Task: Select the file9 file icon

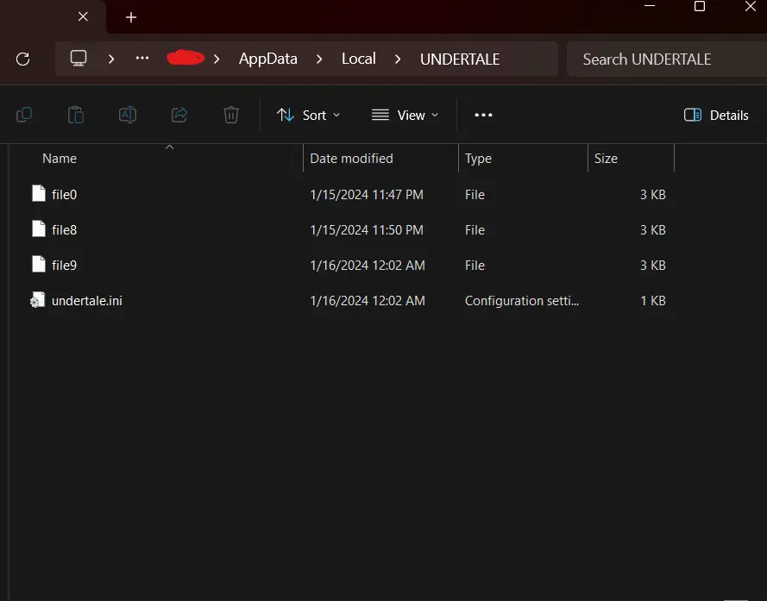Action: coord(39,264)
